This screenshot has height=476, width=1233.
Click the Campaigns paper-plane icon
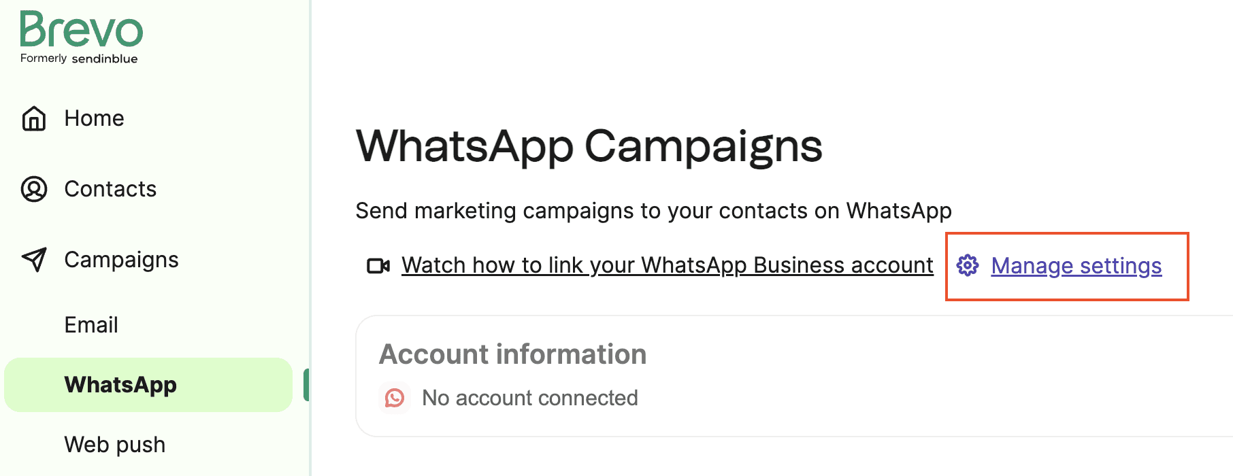pyautogui.click(x=33, y=259)
